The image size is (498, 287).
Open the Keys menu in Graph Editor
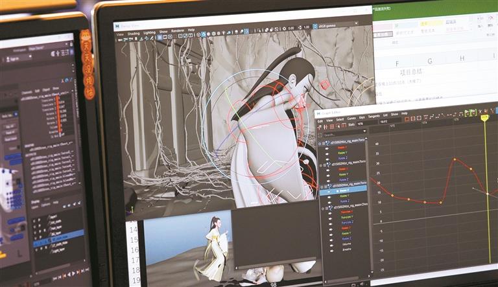pyautogui.click(x=362, y=117)
